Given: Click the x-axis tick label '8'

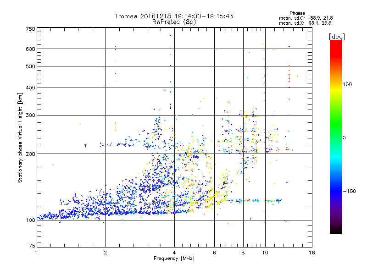Looking at the screenshot, I should pyautogui.click(x=243, y=253).
